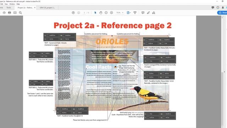Select the highlight pen tool
The width and height of the screenshot is (227, 128).
tap(148, 13)
